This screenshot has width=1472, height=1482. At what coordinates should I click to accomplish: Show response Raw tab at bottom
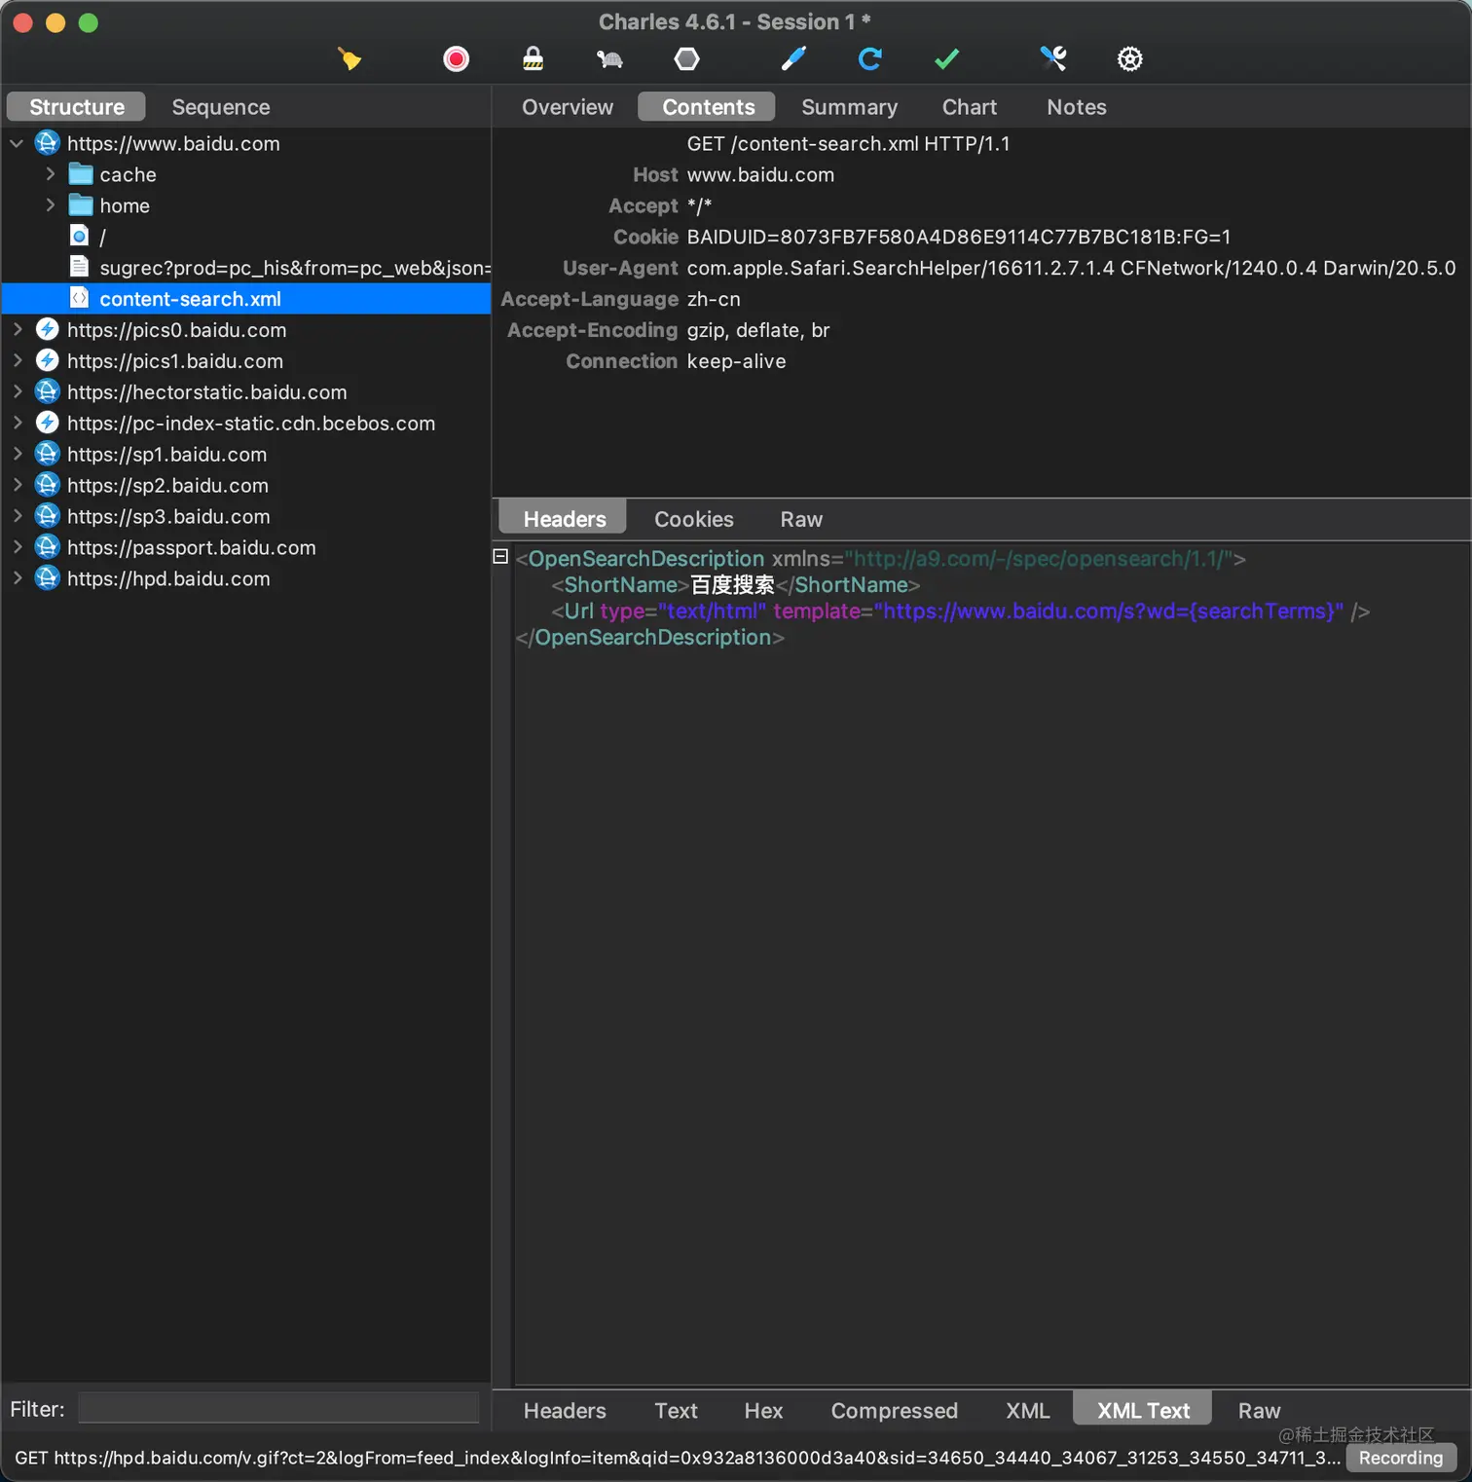tap(1259, 1411)
